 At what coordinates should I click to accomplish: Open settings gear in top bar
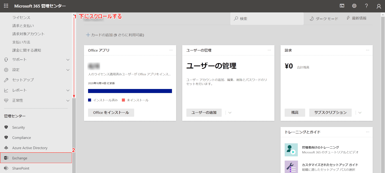coord(354,6)
